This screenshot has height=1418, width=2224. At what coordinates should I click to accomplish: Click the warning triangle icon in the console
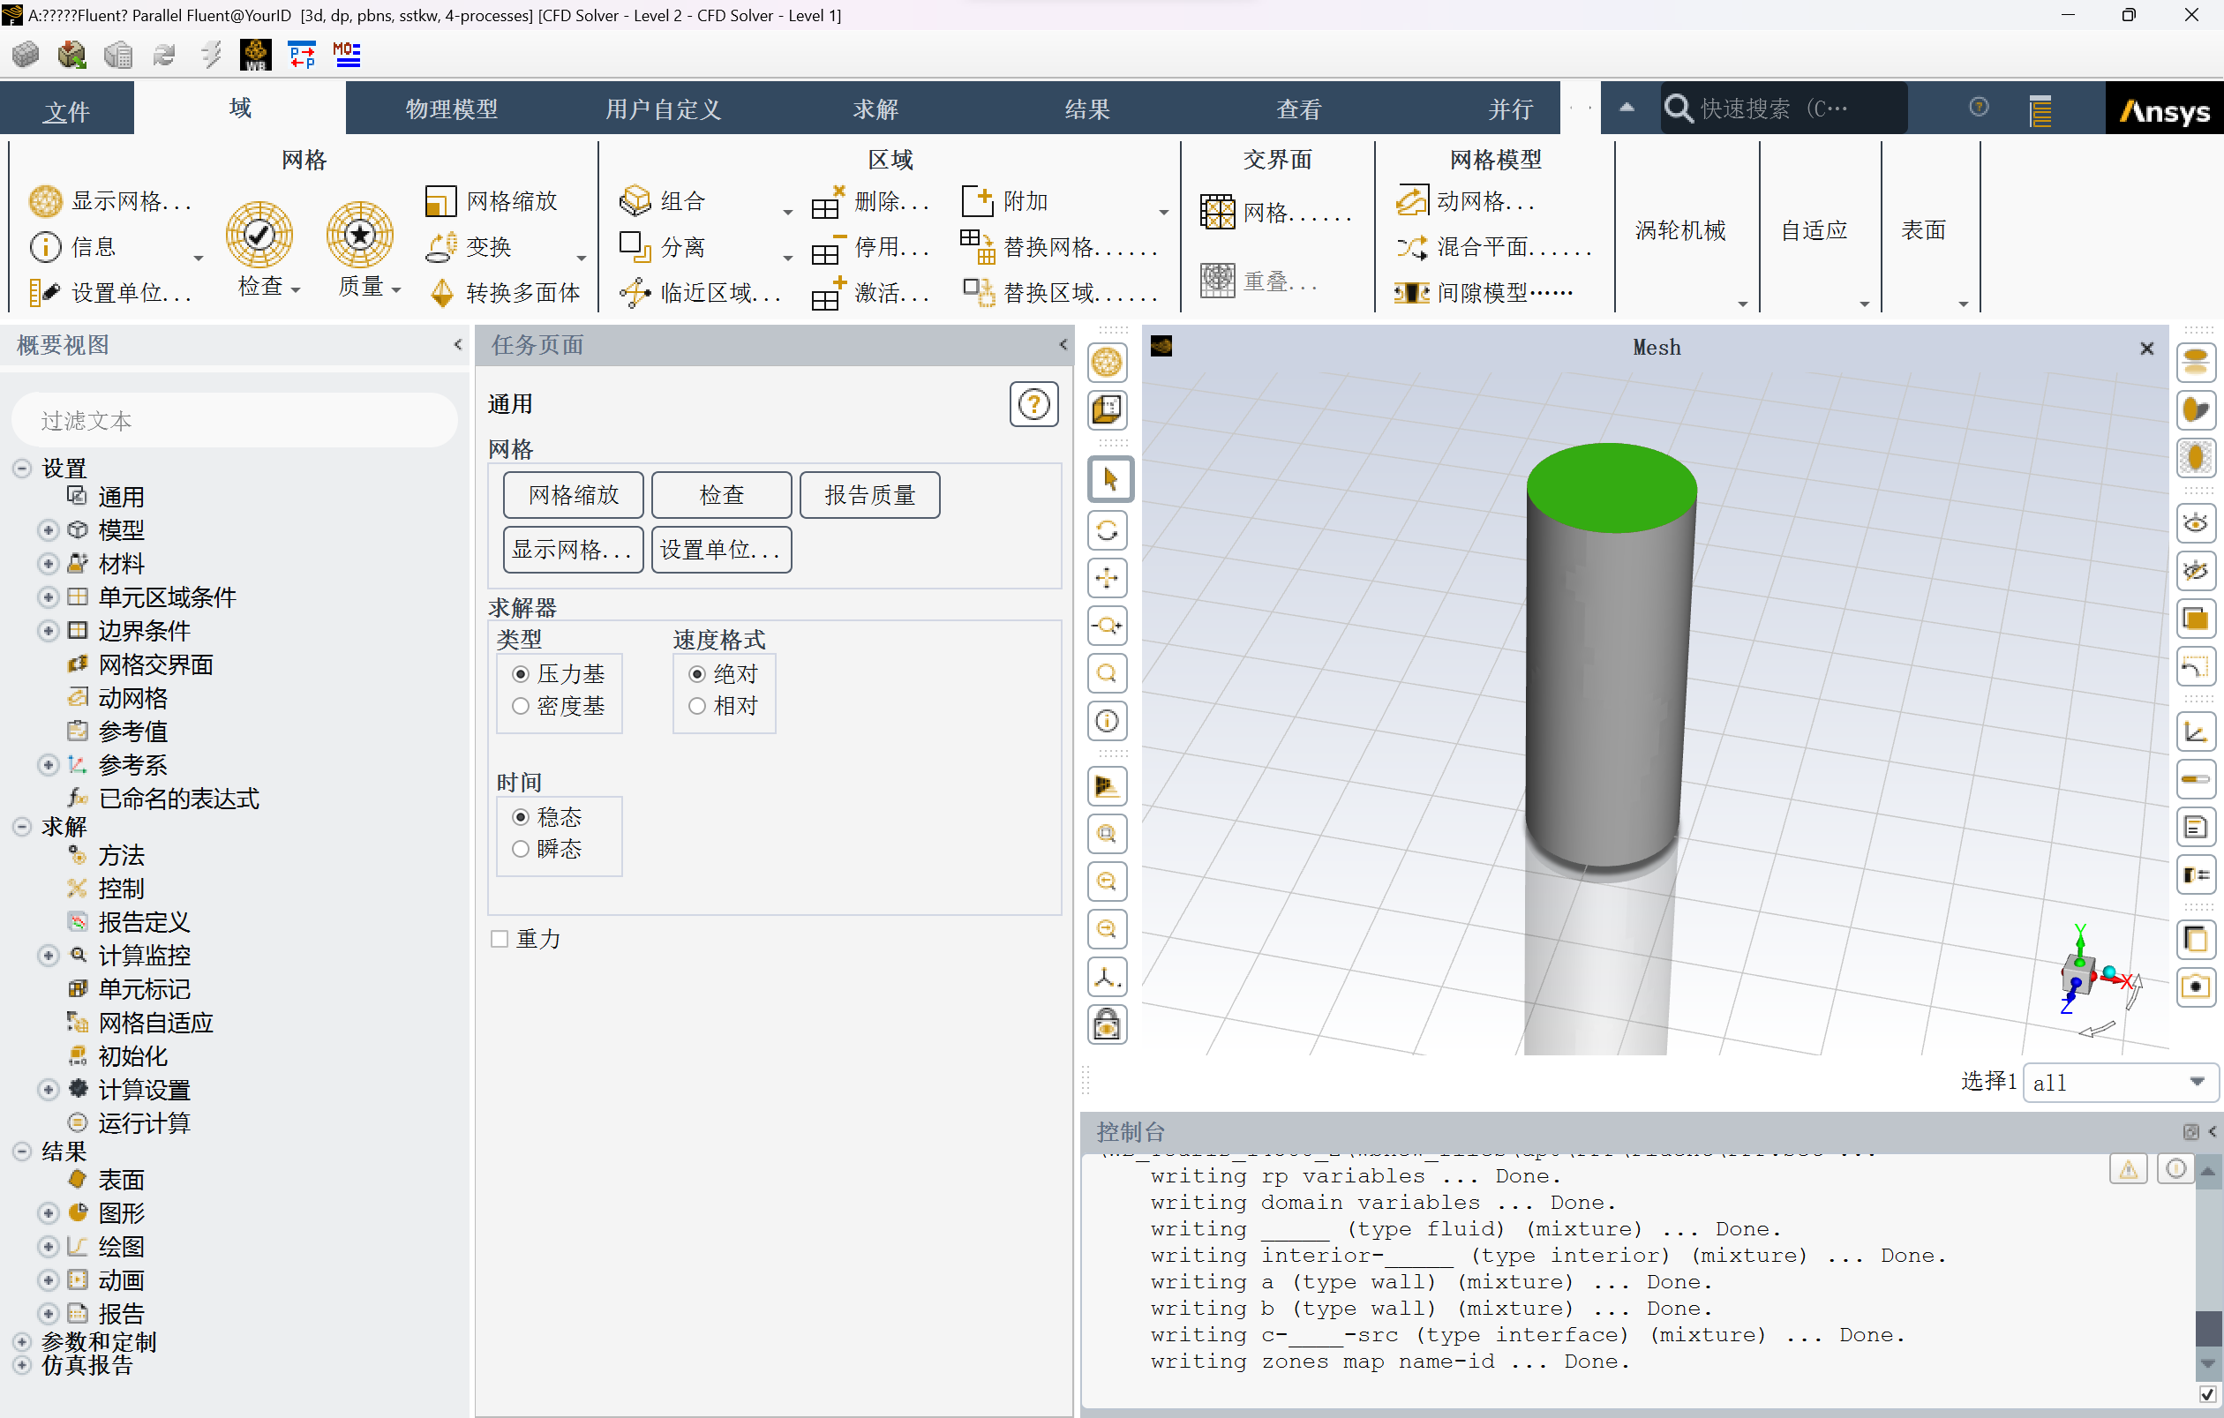(x=2128, y=1170)
